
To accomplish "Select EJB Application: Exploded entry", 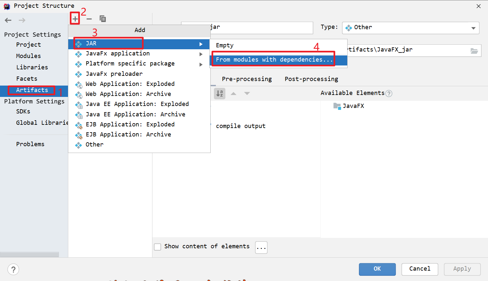I will pos(139,125).
